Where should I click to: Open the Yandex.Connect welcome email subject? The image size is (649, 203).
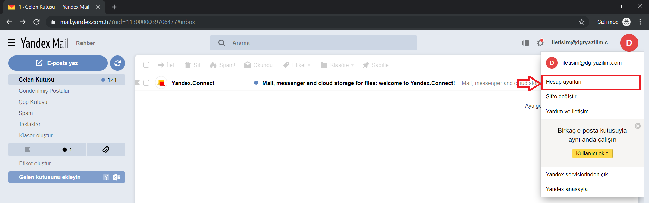(x=358, y=83)
